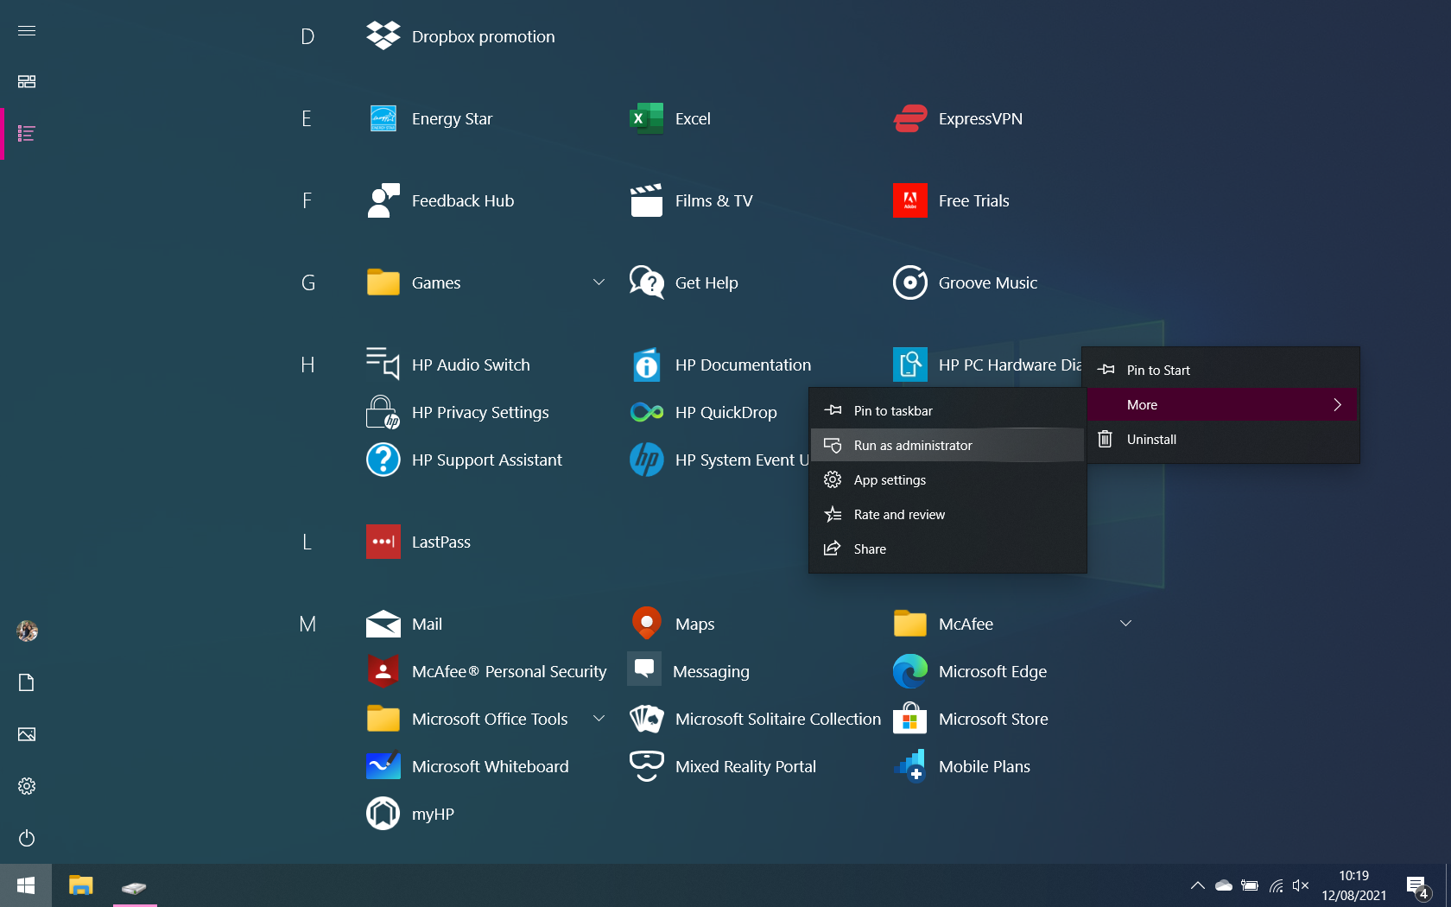
Task: Open HP Documentation info icon
Action: click(646, 365)
